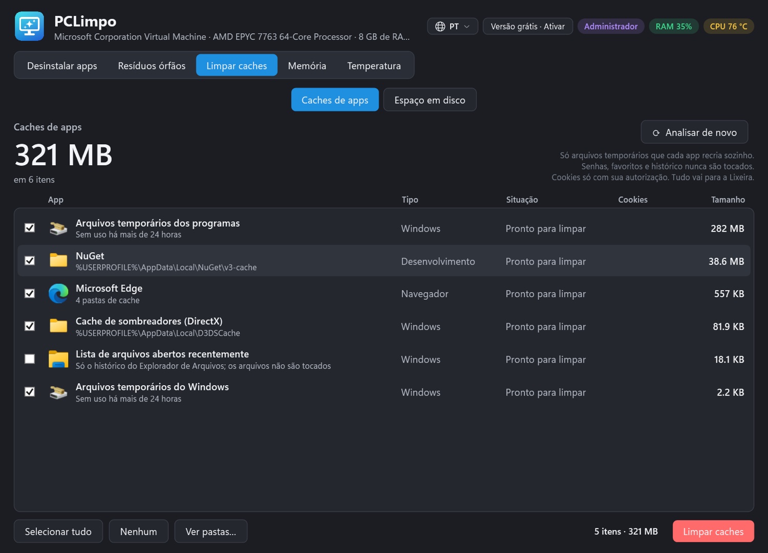The height and width of the screenshot is (553, 768).
Task: Click the Tamanho column header
Action: pyautogui.click(x=728, y=200)
